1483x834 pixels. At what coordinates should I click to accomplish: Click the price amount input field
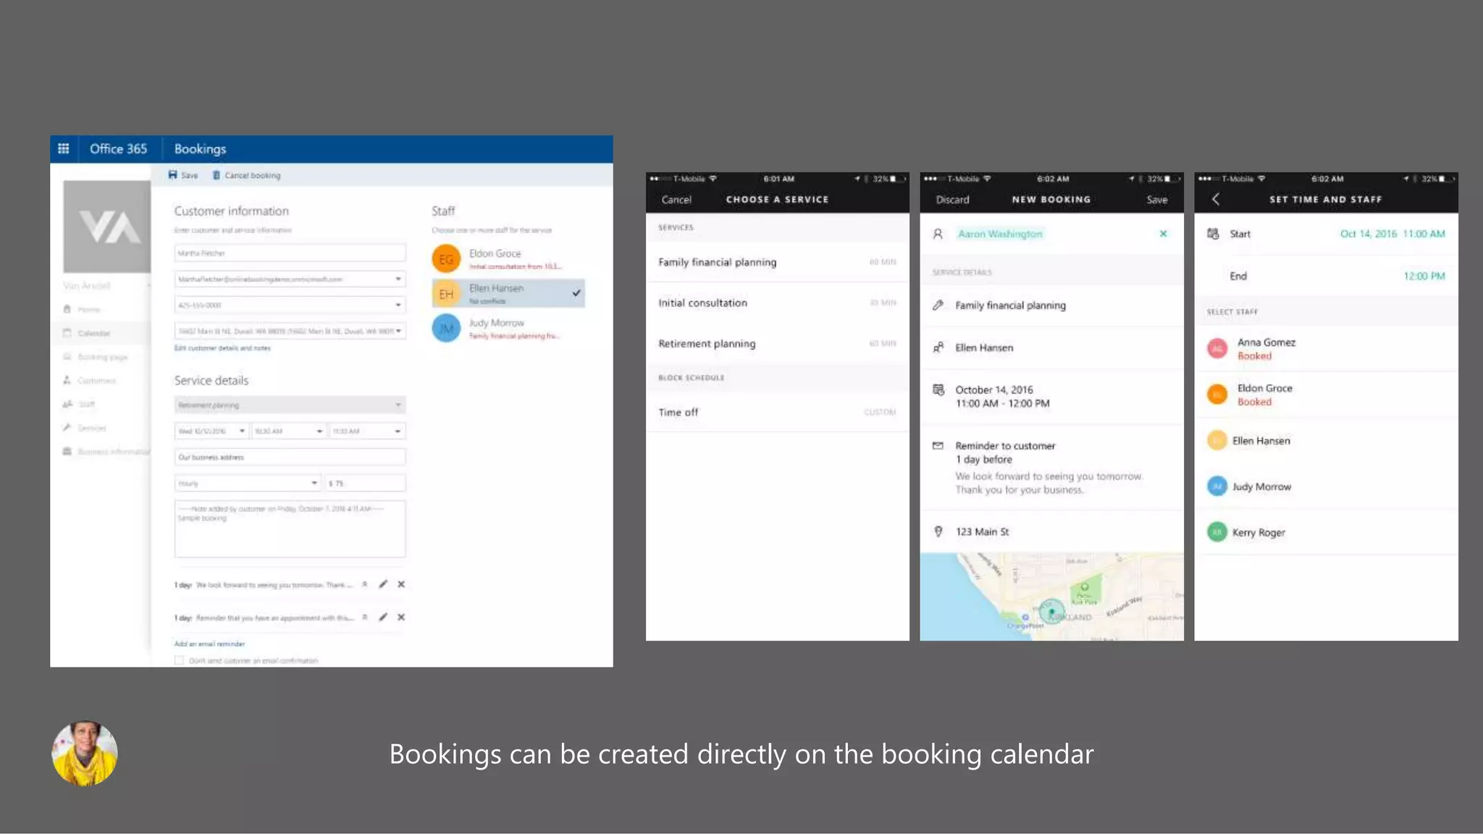click(365, 483)
